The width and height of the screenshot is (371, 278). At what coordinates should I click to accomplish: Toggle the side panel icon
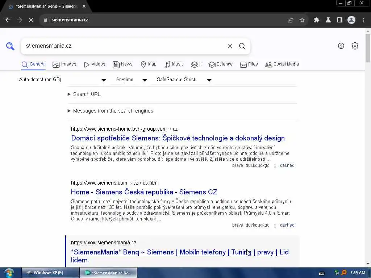[340, 20]
